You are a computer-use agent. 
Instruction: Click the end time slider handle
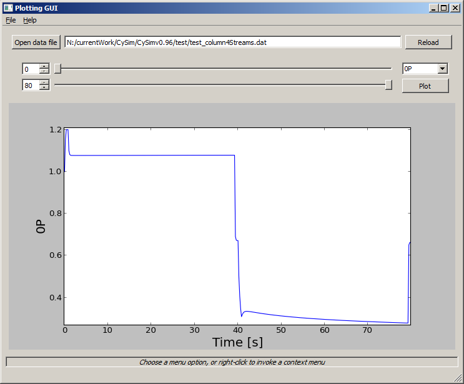click(x=389, y=85)
